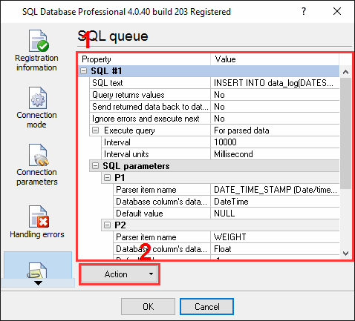Open the Handling errors icon
The height and width of the screenshot is (321, 355).
(39, 216)
